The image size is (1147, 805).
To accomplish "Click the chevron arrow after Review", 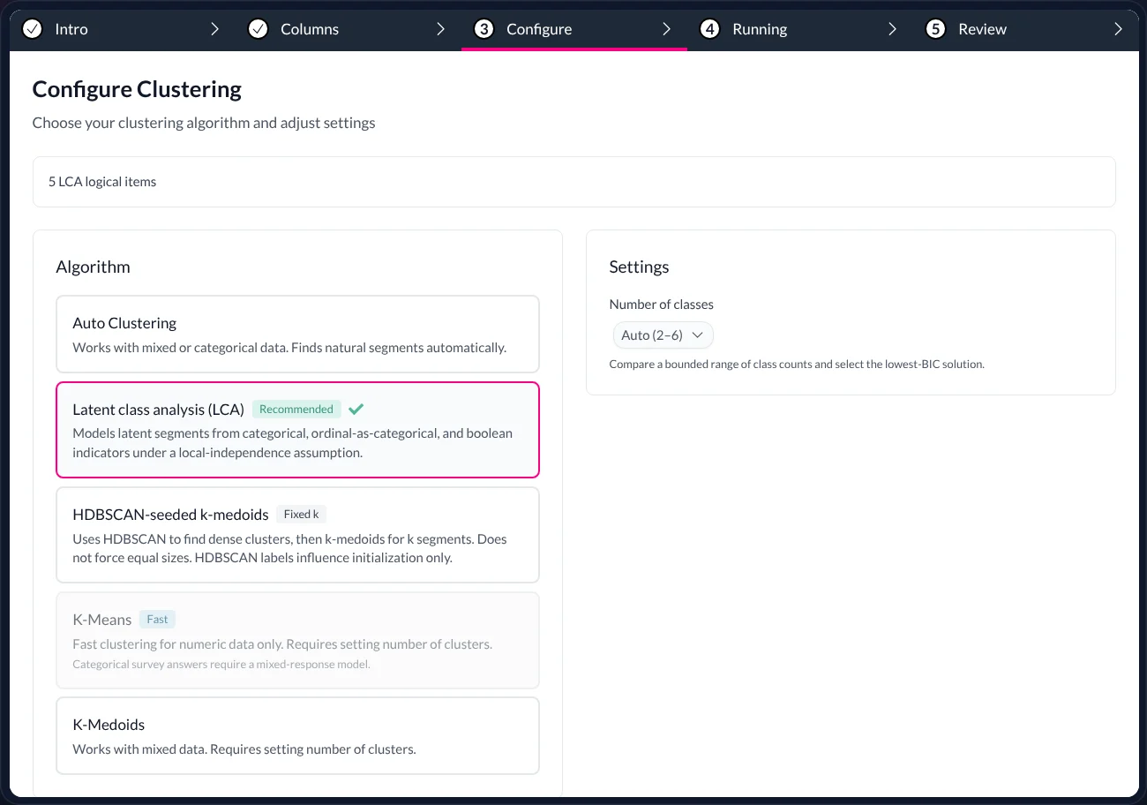I will tap(1118, 29).
